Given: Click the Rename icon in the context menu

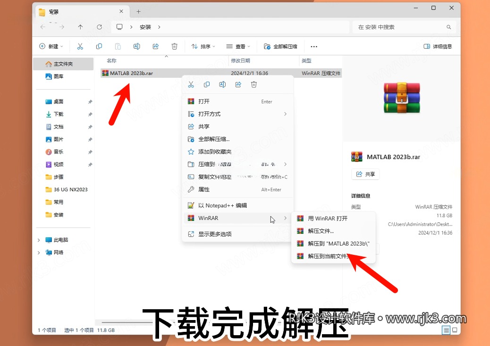Looking at the screenshot, I should 222,84.
